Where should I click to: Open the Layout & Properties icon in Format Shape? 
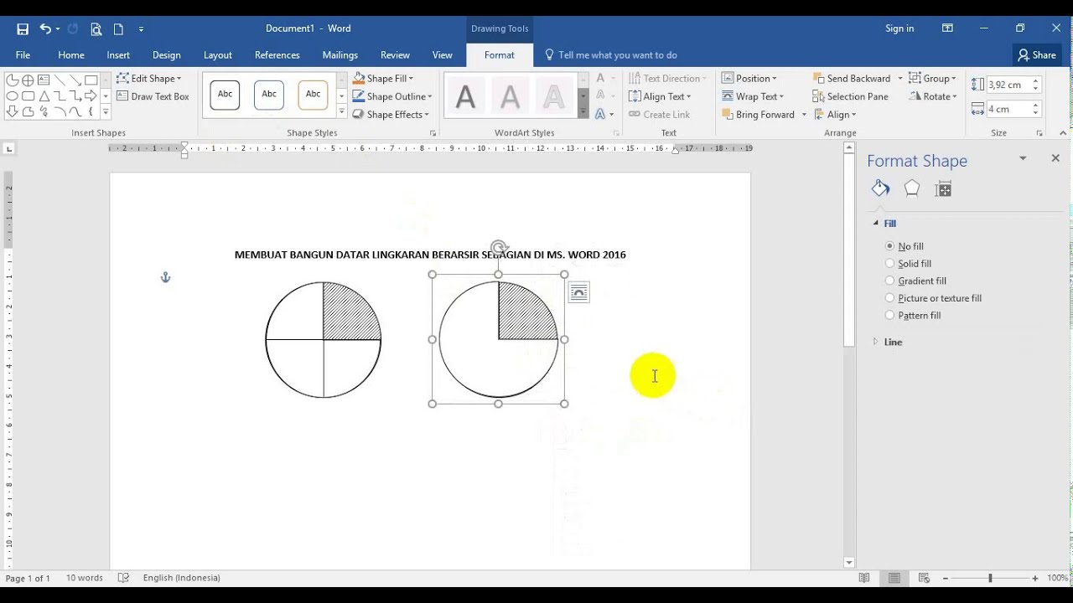(x=943, y=188)
